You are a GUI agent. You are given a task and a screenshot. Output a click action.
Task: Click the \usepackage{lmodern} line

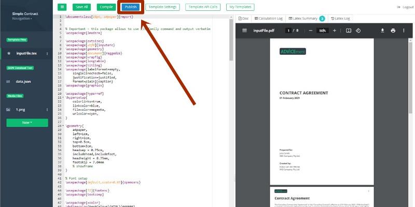(84, 33)
